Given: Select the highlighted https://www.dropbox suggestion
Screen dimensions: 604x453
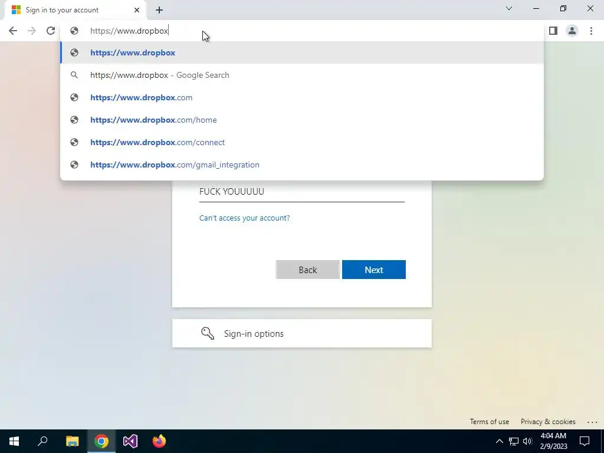Looking at the screenshot, I should (302, 52).
